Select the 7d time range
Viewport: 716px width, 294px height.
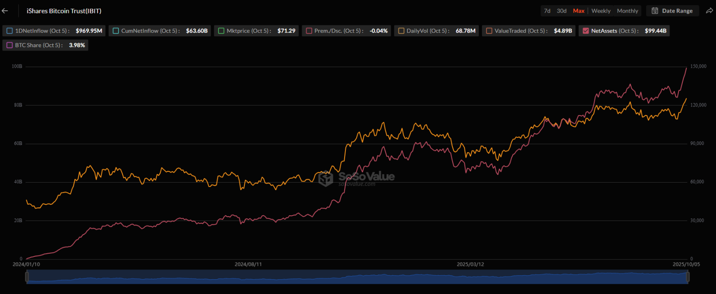pos(547,11)
